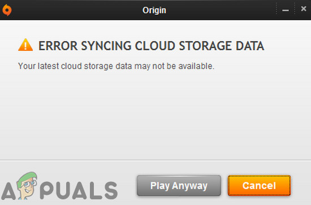311x205 pixels.
Task: Click the Origin title text
Action: 154,10
